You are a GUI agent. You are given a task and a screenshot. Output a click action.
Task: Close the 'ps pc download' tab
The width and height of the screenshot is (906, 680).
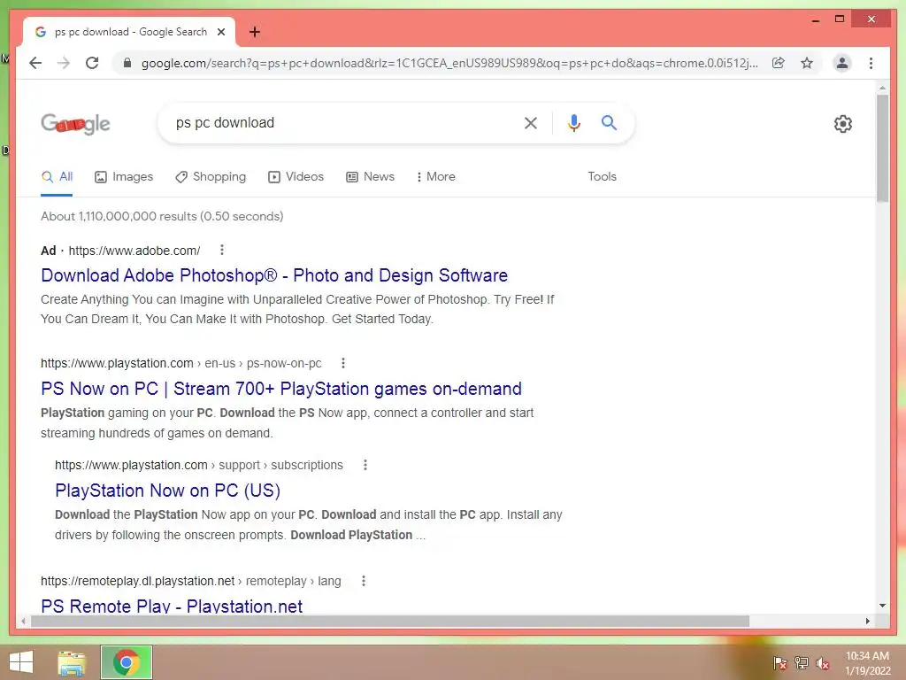tap(220, 32)
